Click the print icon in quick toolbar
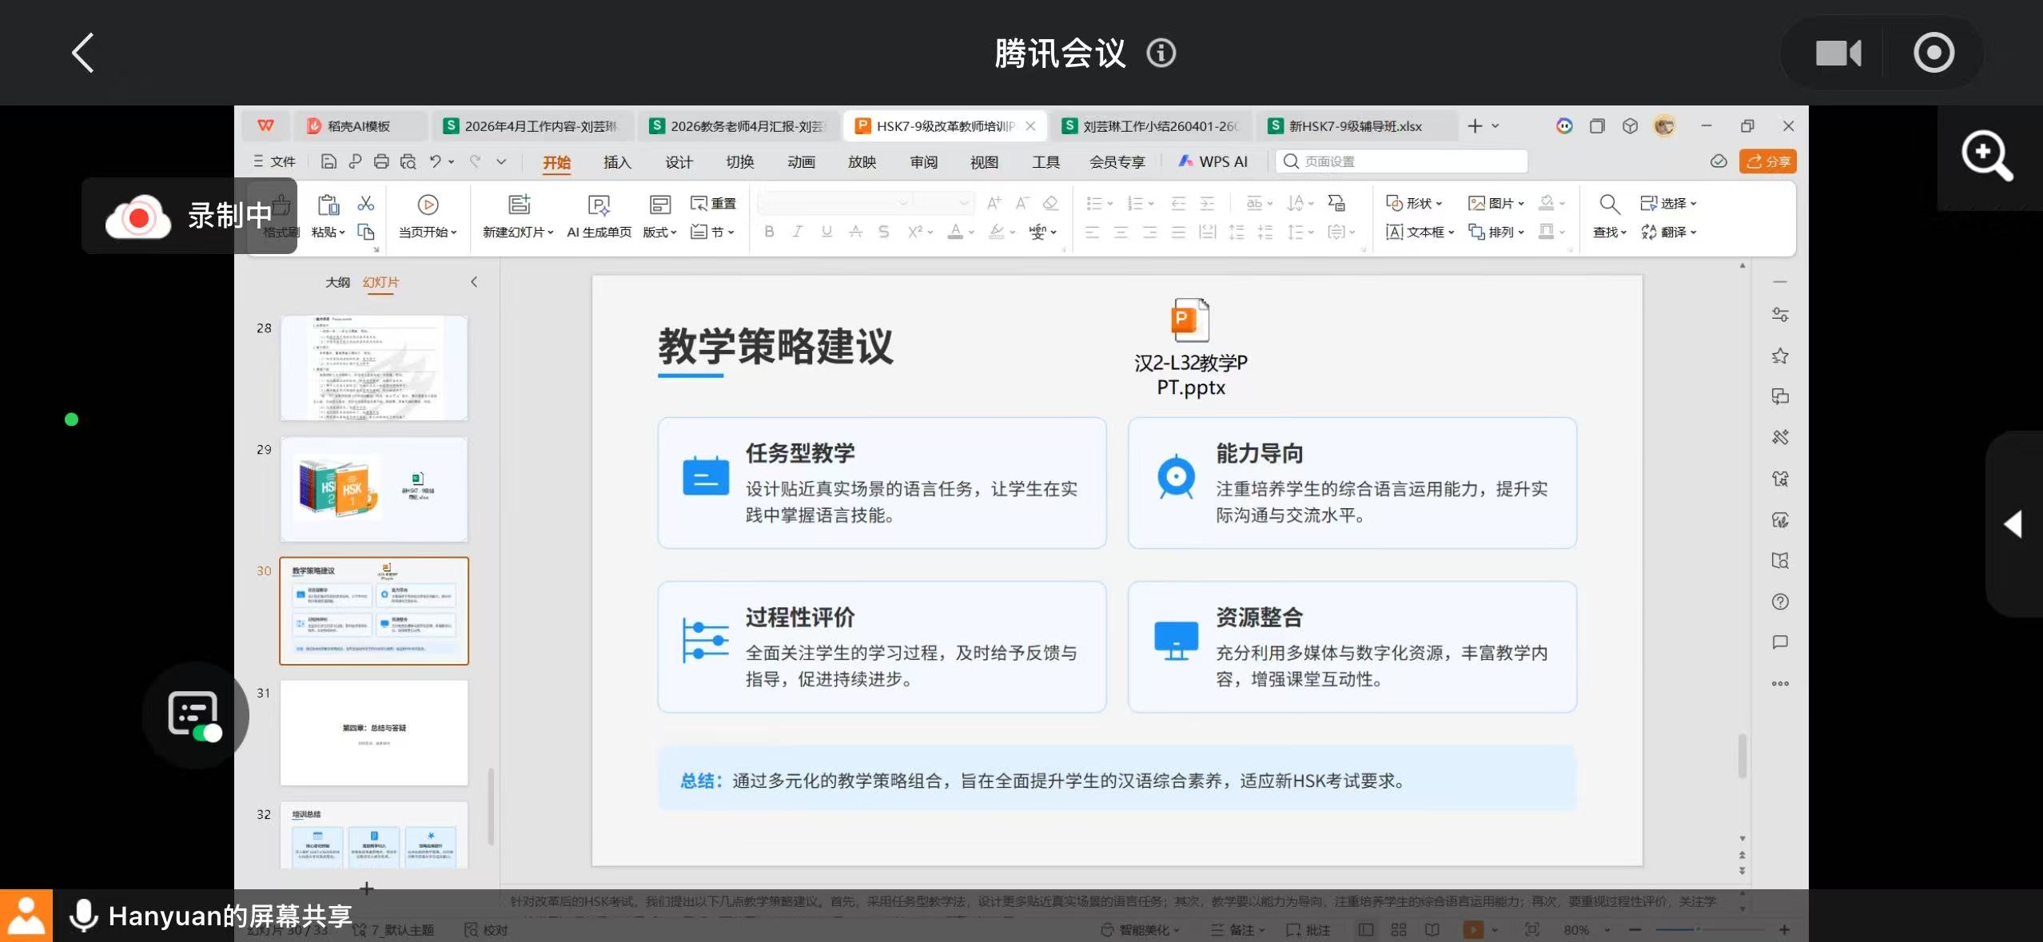 [x=381, y=161]
